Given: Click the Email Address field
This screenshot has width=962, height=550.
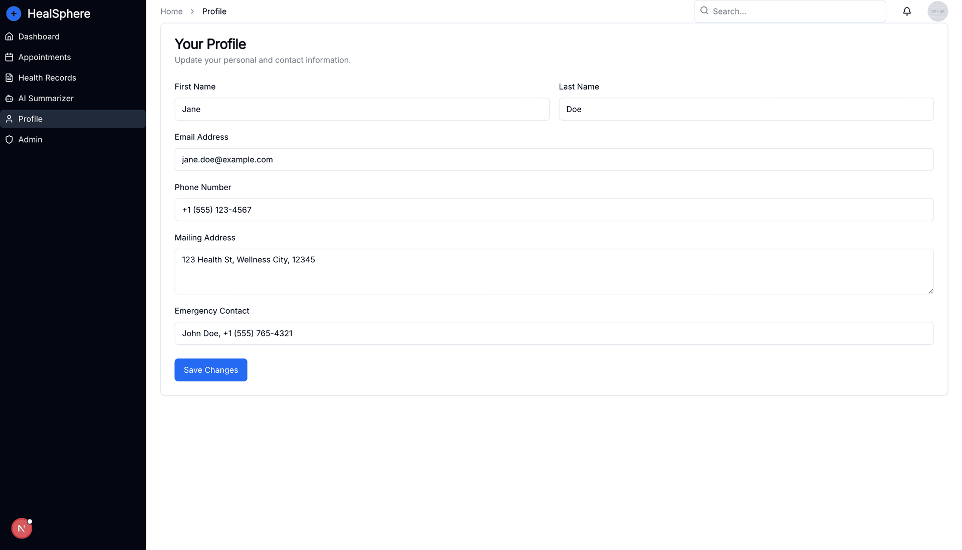Looking at the screenshot, I should [x=554, y=160].
